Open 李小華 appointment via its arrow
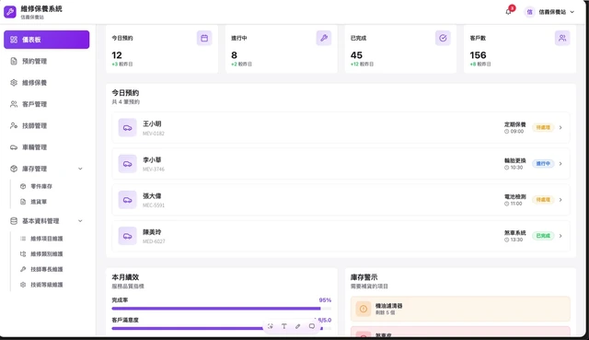 click(560, 164)
